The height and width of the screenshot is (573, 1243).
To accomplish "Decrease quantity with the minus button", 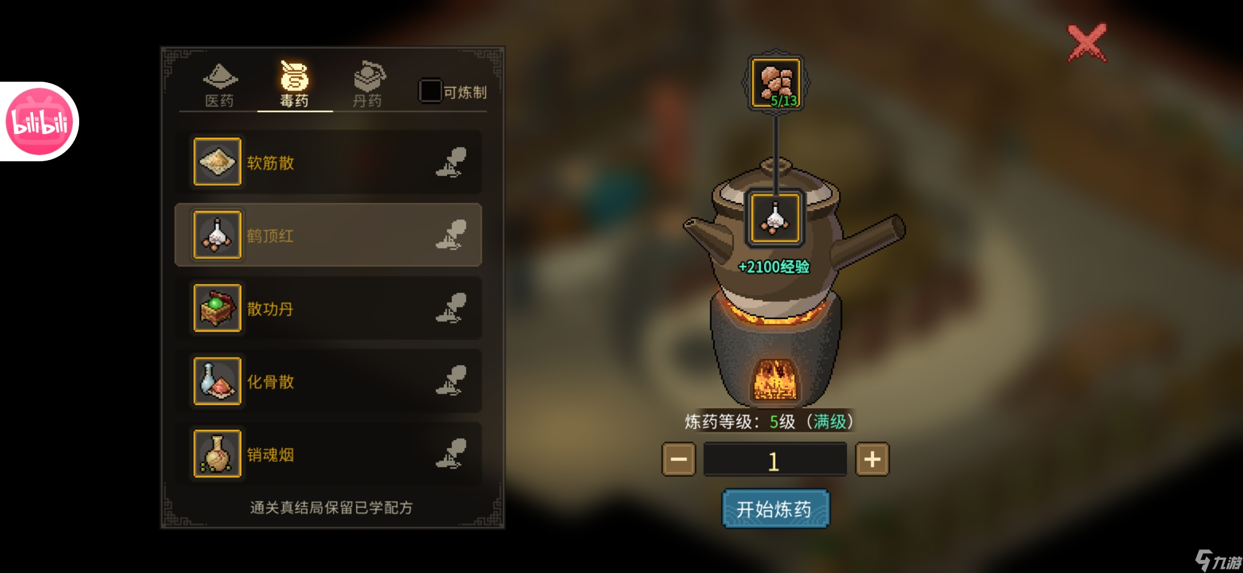I will pos(678,459).
